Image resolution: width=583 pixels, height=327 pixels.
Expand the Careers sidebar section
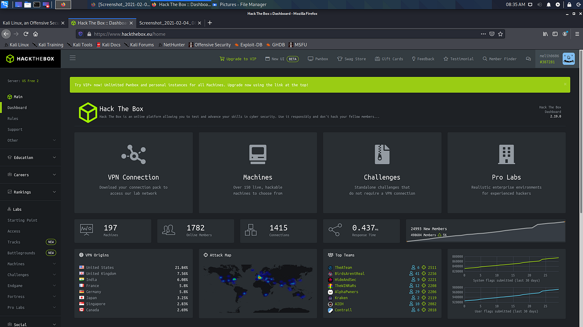point(31,175)
